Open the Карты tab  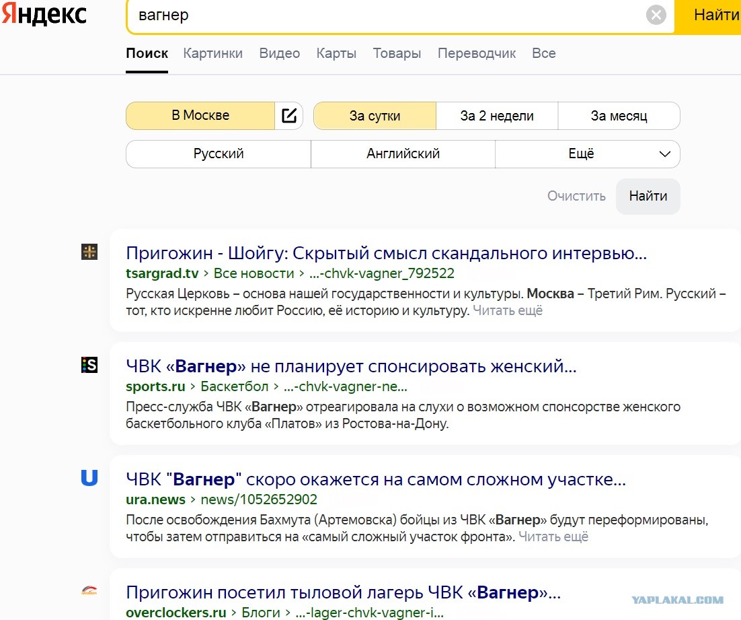pyautogui.click(x=336, y=53)
